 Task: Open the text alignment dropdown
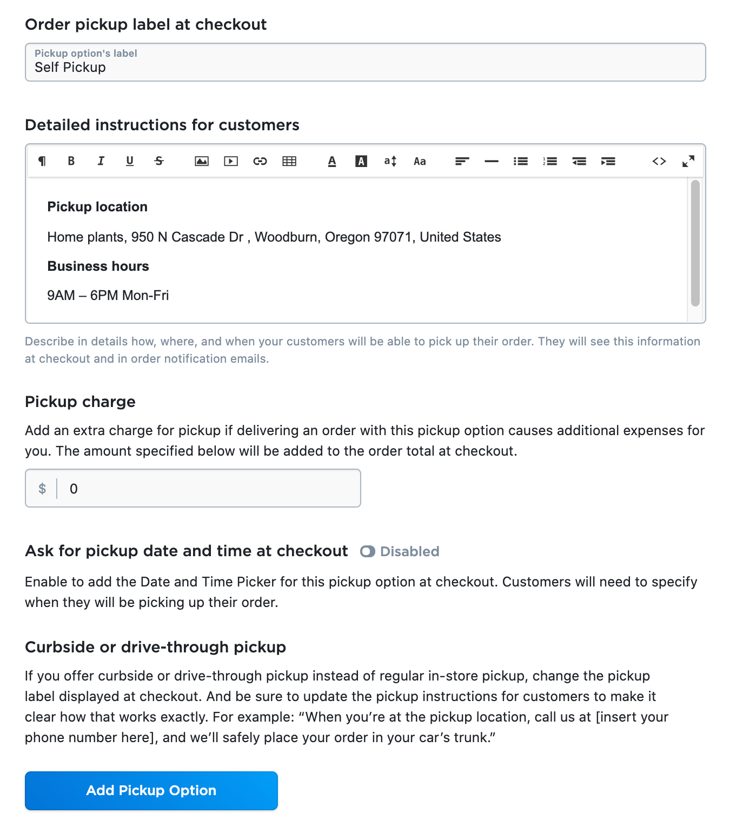pyautogui.click(x=462, y=161)
